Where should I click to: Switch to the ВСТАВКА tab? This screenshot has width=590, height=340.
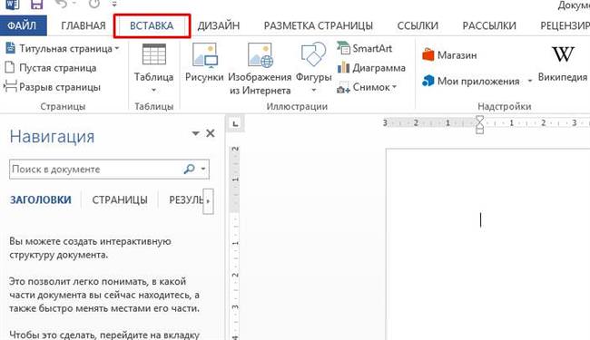pos(152,25)
